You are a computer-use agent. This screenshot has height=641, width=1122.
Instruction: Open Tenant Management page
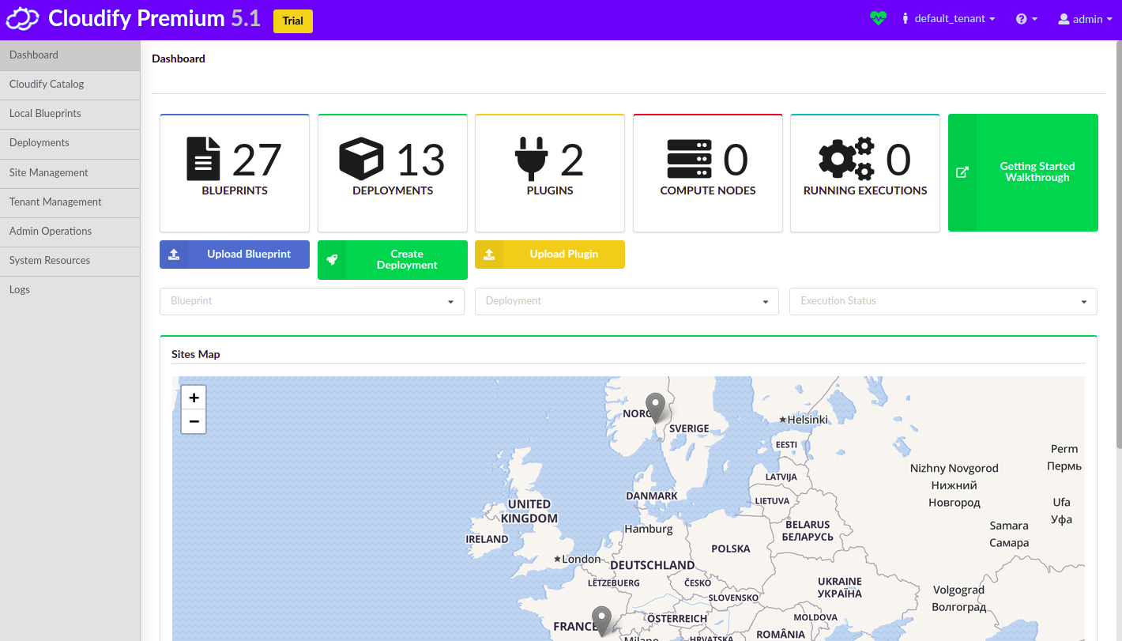(70, 202)
